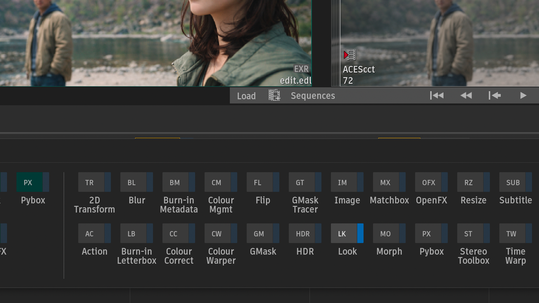Toggle the HDR effect side indicator
Viewport: 539px width, 303px height.
point(318,234)
